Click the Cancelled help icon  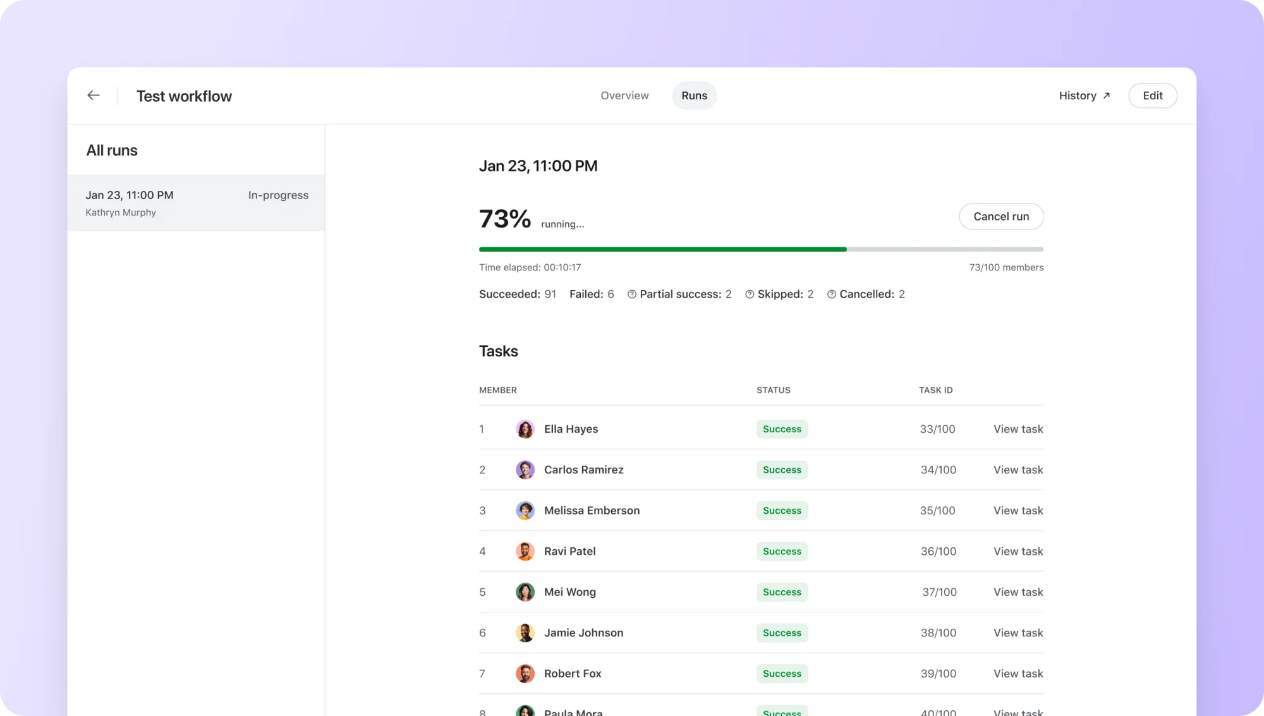tap(832, 294)
